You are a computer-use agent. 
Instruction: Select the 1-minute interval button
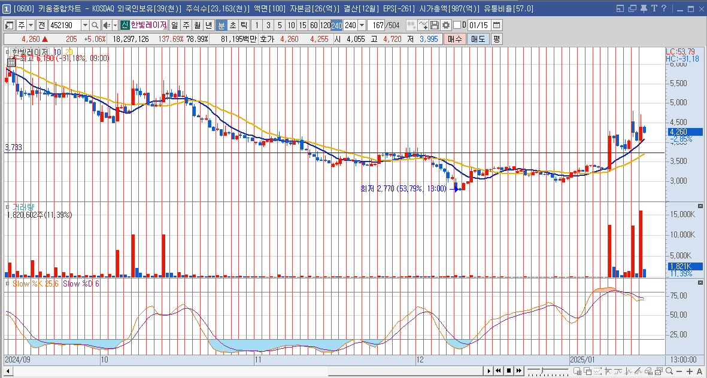(x=257, y=25)
